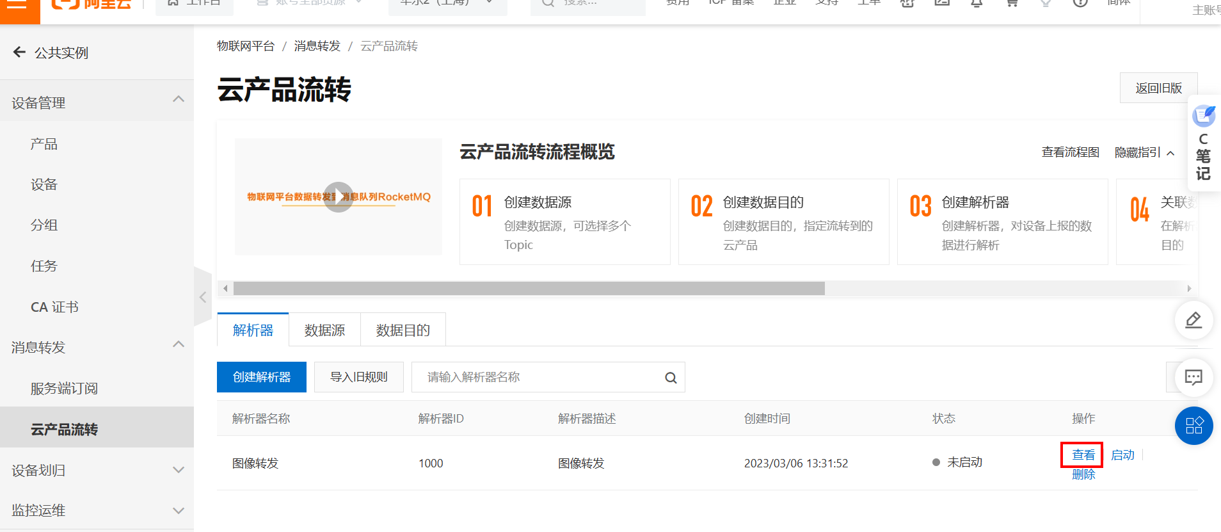1221x532 pixels.
Task: Go back via the arrow next to 公共实例
Action: [19, 52]
